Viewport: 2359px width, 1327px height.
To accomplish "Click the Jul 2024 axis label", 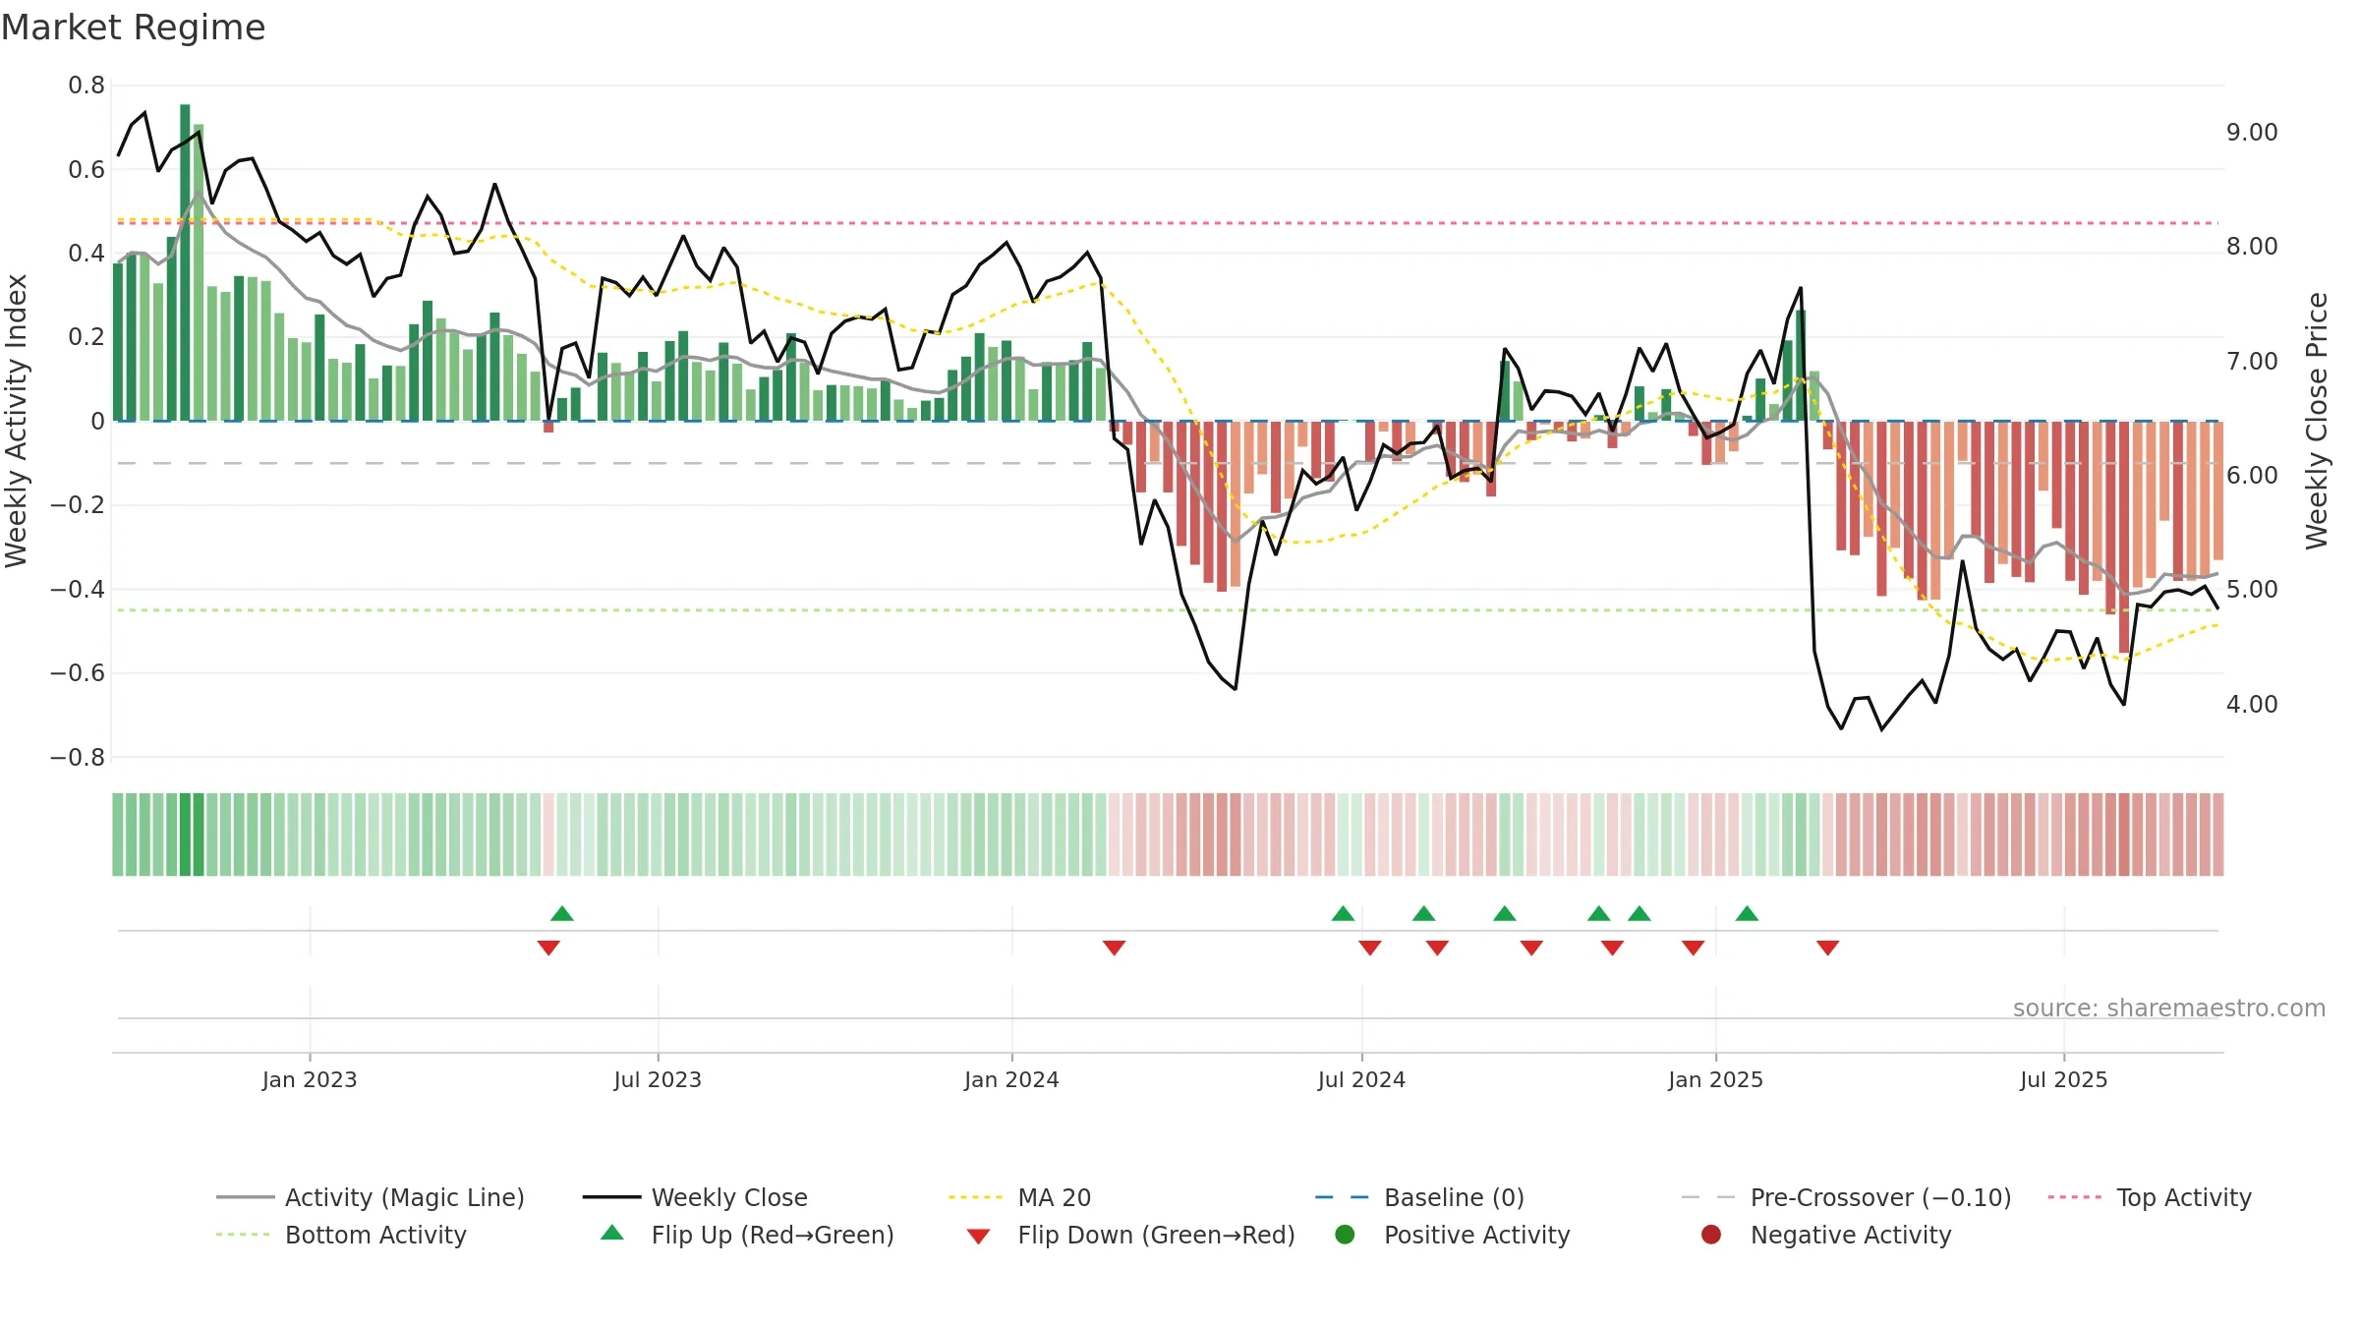I will pos(1361,1079).
